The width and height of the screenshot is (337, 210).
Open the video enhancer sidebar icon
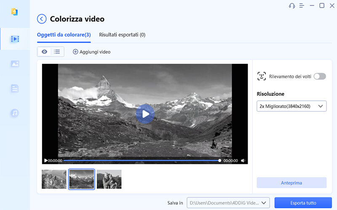15,39
